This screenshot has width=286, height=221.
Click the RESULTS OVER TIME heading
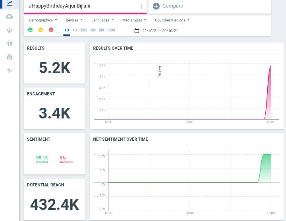pos(113,48)
